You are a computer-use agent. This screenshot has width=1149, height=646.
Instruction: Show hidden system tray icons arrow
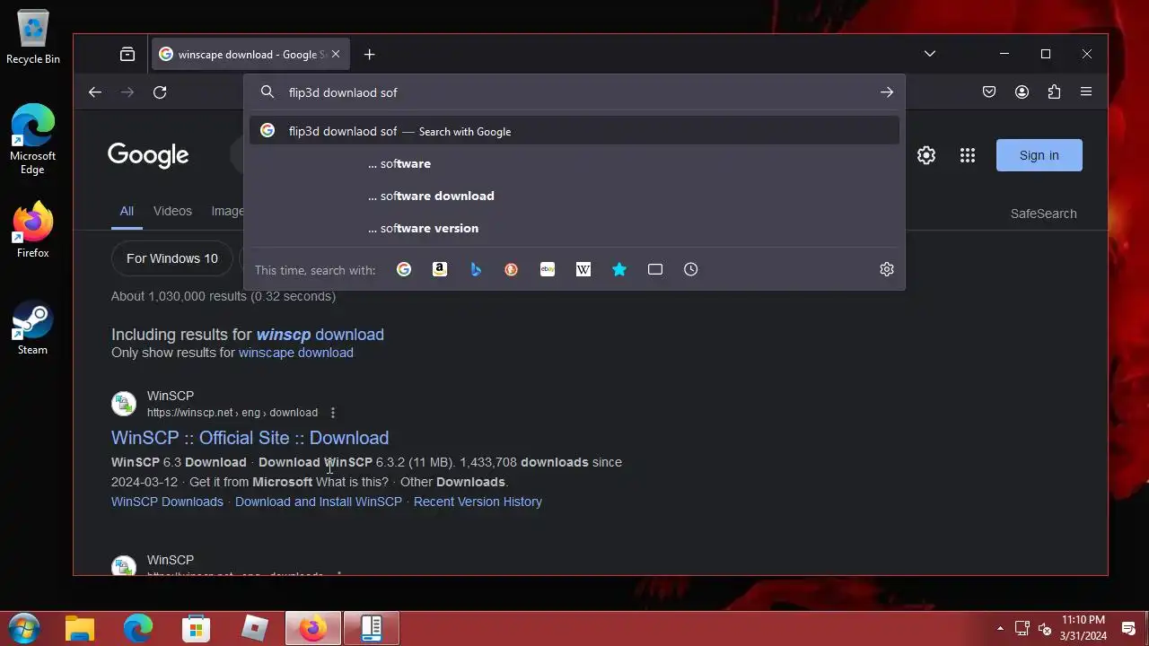(1000, 628)
